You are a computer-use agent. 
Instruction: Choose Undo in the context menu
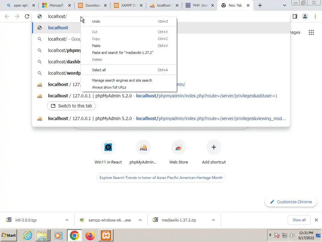pos(129,21)
